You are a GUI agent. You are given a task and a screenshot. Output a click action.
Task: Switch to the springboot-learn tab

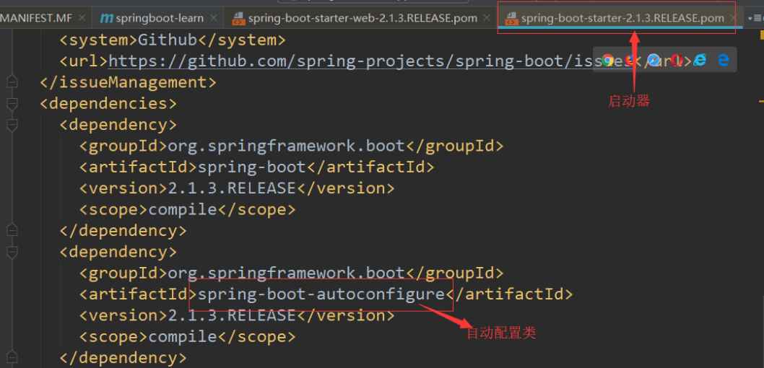point(160,19)
